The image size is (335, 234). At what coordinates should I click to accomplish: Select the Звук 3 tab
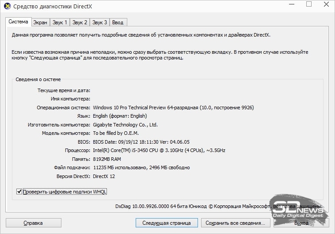pyautogui.click(x=99, y=22)
